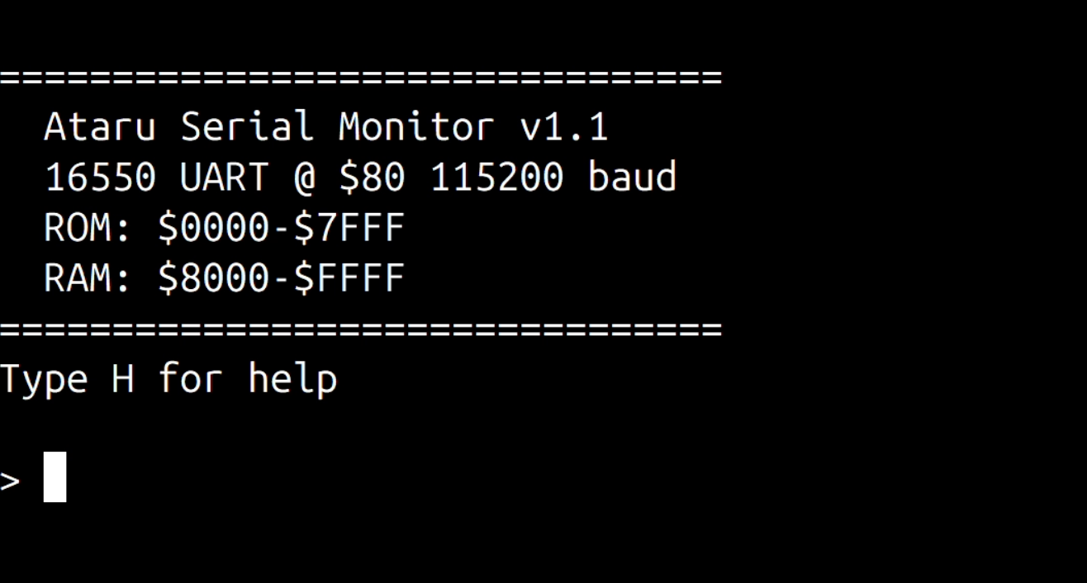The width and height of the screenshot is (1087, 583).
Task: Click the ROM start address "$0000"
Action: (x=213, y=228)
